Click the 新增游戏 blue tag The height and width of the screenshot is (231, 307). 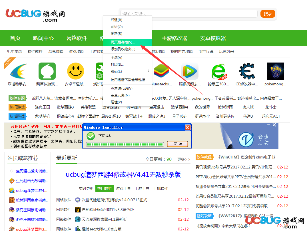(18, 116)
